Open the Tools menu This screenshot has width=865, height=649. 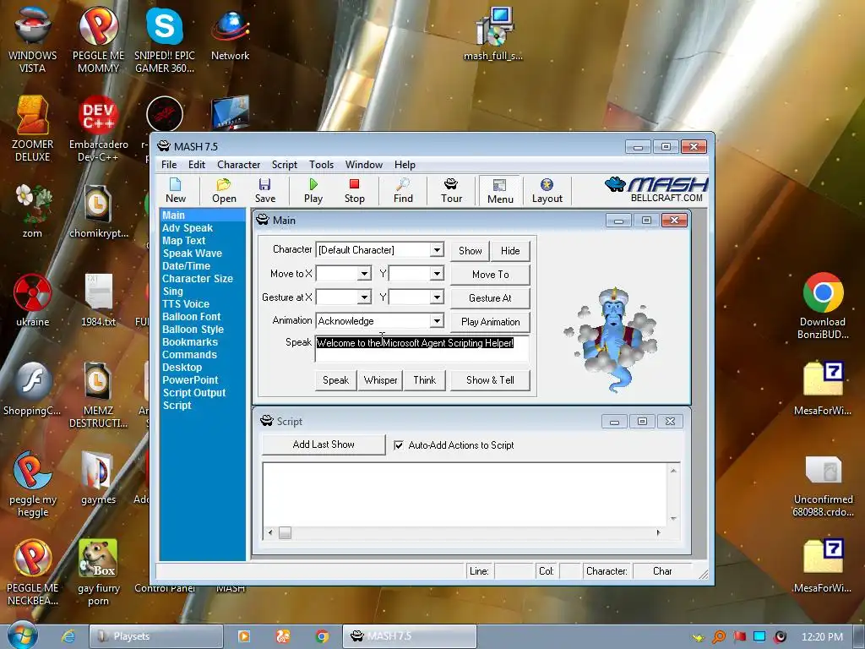point(321,165)
